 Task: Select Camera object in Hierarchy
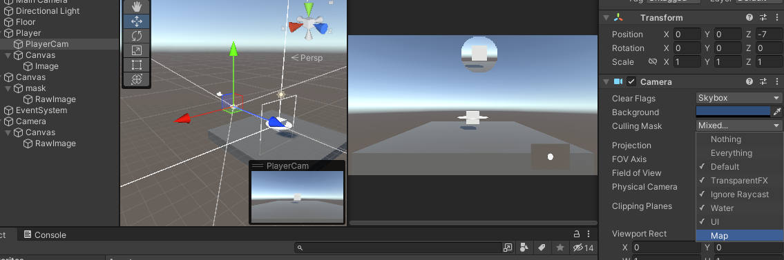30,121
